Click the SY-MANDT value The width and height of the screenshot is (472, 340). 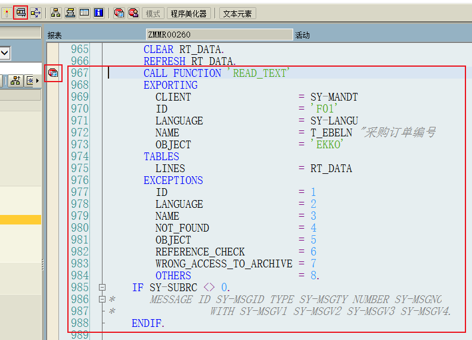click(334, 97)
